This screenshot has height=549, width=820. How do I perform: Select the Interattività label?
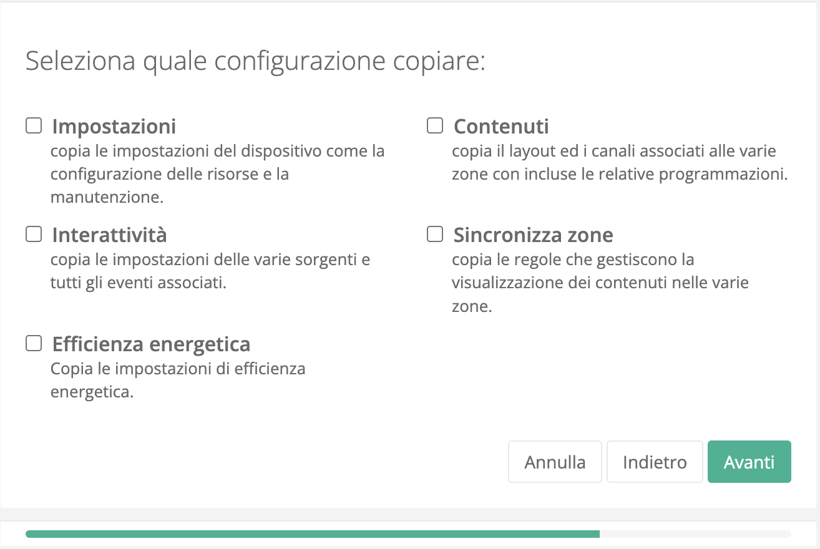(109, 235)
